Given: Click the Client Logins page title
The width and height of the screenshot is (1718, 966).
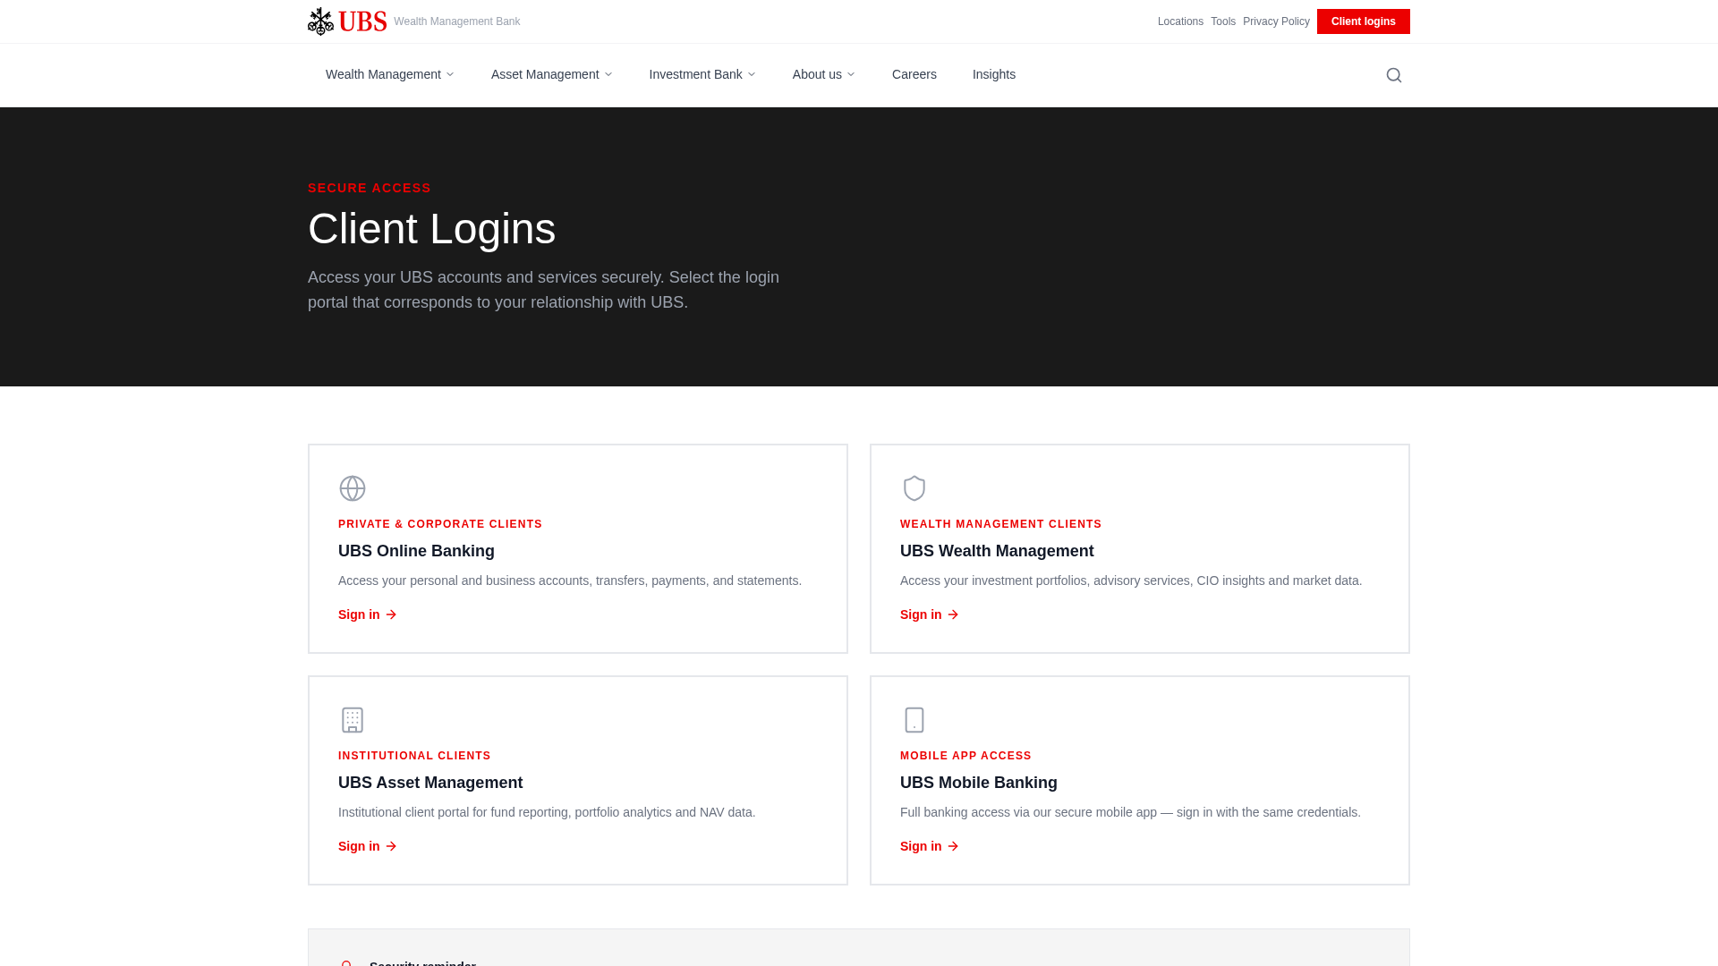Looking at the screenshot, I should (432, 229).
